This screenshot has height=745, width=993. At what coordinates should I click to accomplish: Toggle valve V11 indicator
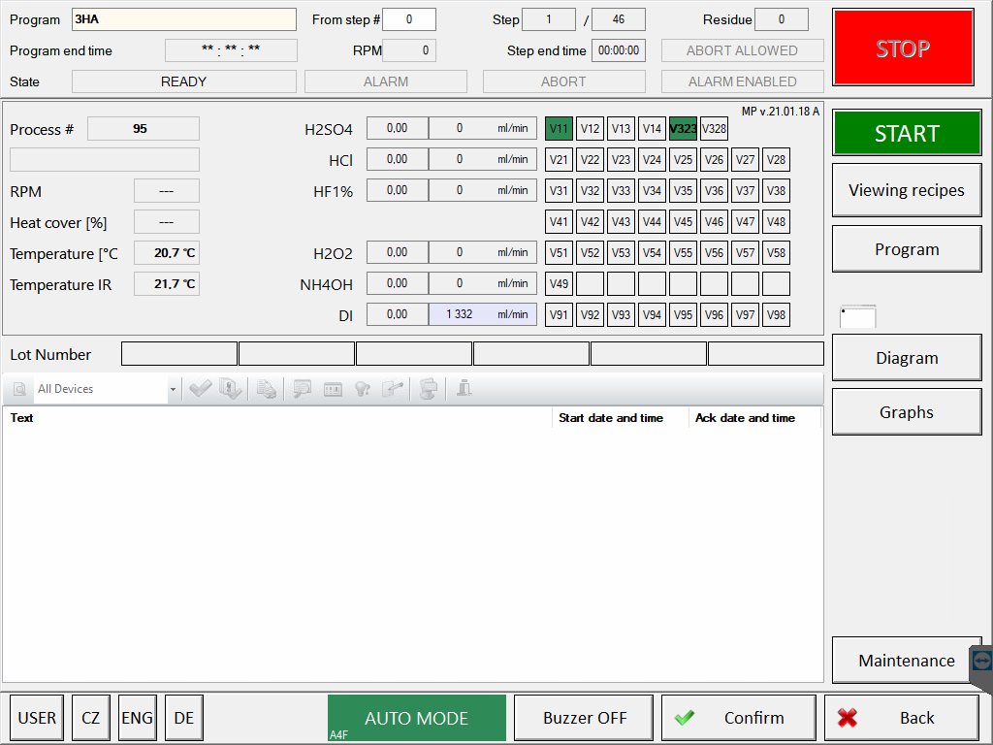coord(560,128)
